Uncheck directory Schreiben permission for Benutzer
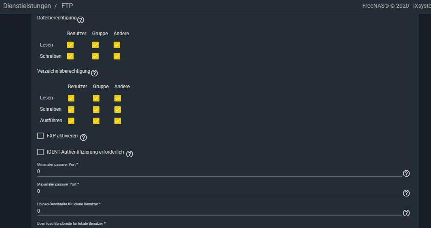Image resolution: width=431 pixels, height=228 pixels. [71, 109]
